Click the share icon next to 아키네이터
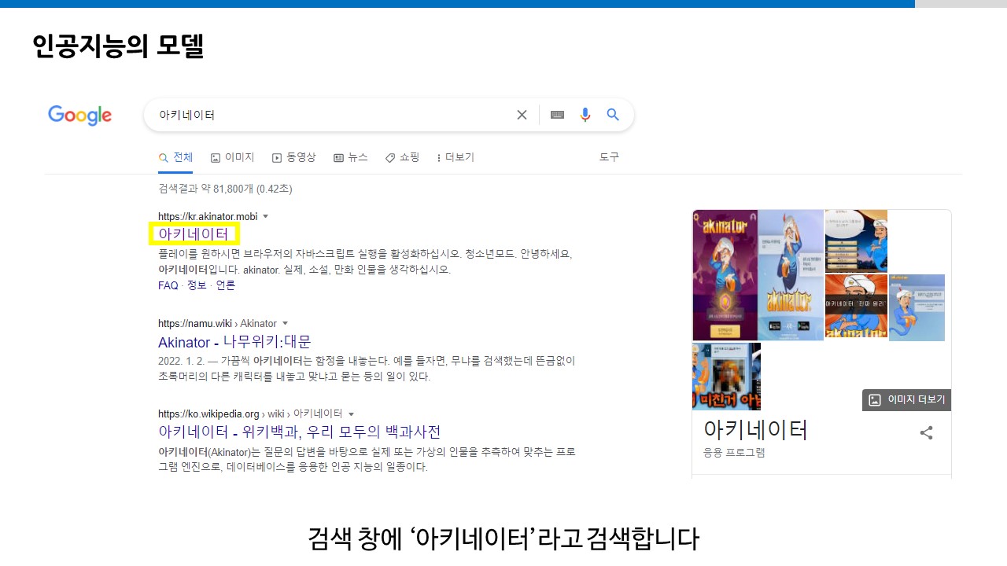 pyautogui.click(x=927, y=432)
